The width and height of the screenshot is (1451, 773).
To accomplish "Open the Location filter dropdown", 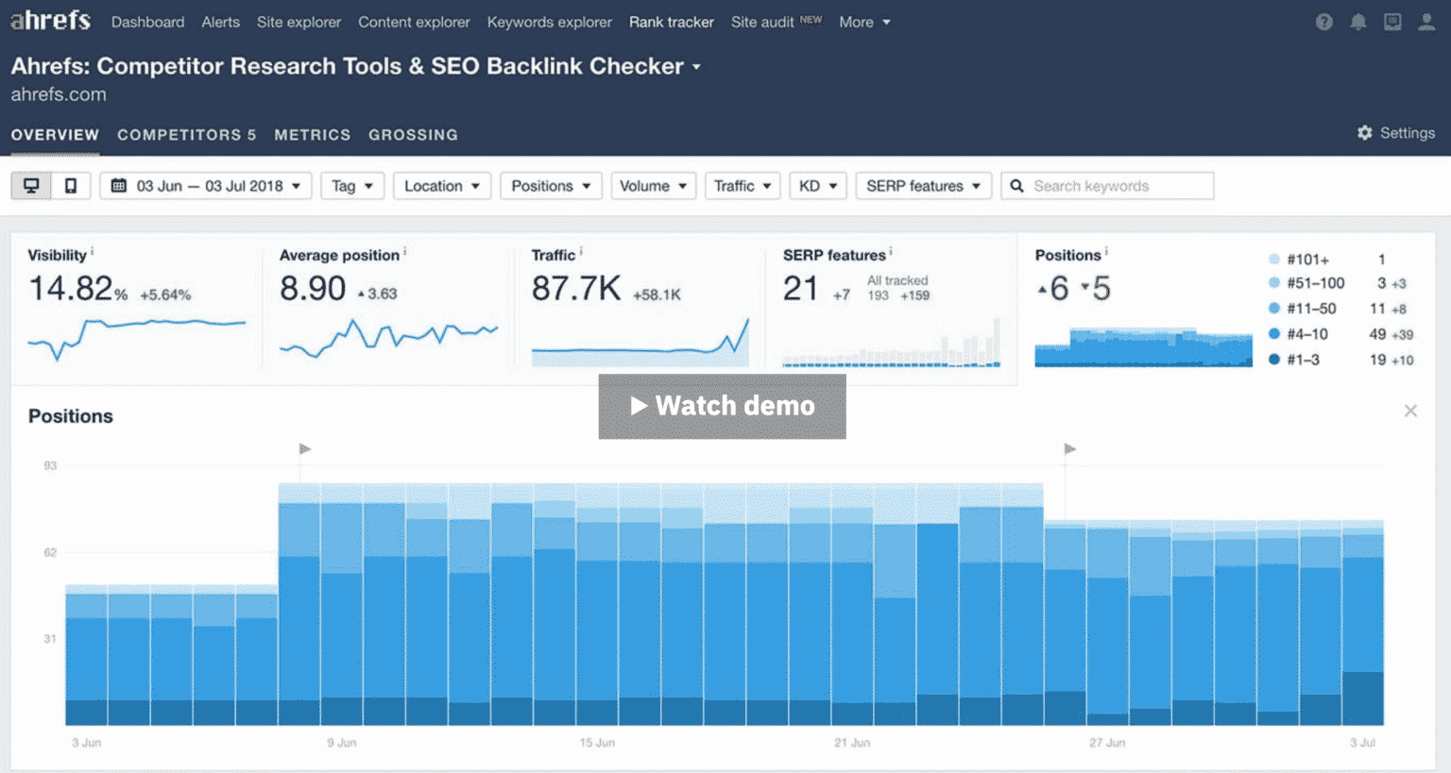I will click(441, 185).
